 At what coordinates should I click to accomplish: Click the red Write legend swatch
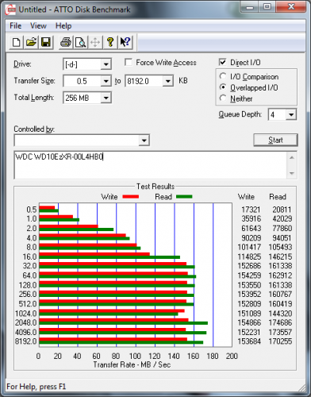[130, 196]
